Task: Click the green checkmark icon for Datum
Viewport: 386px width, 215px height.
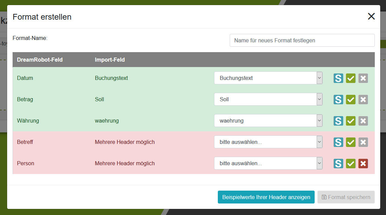Action: [351, 78]
